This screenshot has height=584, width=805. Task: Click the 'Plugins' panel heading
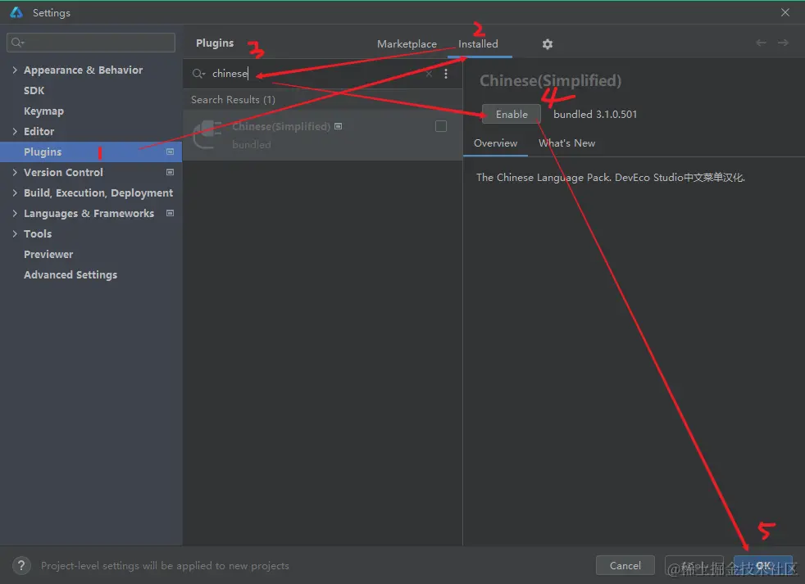pos(215,43)
